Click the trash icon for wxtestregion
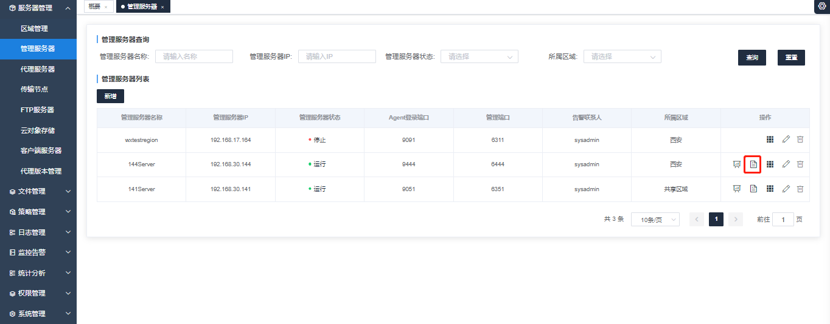Screen dimensions: 830x324 (x=800, y=140)
